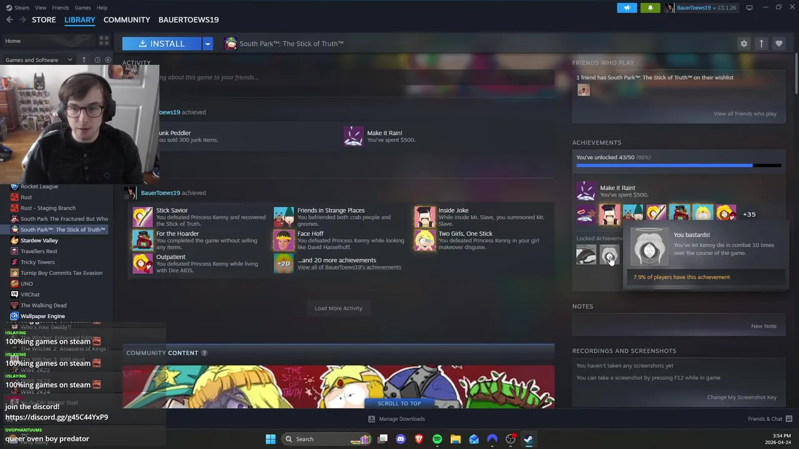
Task: Expand the install options dropdown arrow
Action: [207, 44]
